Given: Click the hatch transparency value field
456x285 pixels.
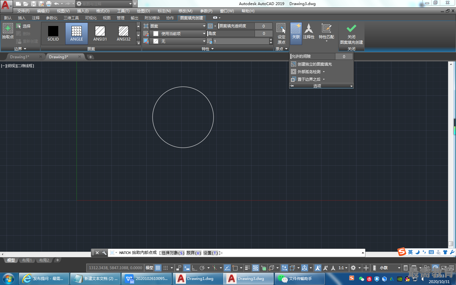Looking at the screenshot, I should point(263,26).
